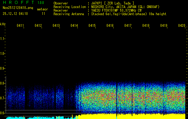Viewport: 188px width, 119px height.
Task: Click the meteor count value 11
Action: coord(44,14)
